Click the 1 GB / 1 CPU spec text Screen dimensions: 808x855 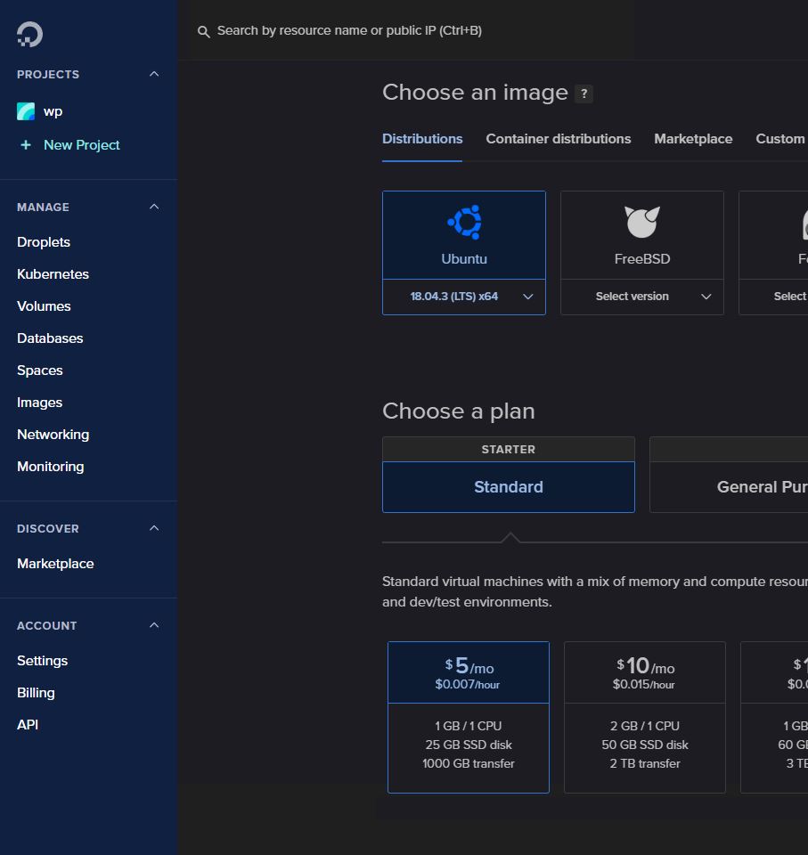pyautogui.click(x=468, y=727)
